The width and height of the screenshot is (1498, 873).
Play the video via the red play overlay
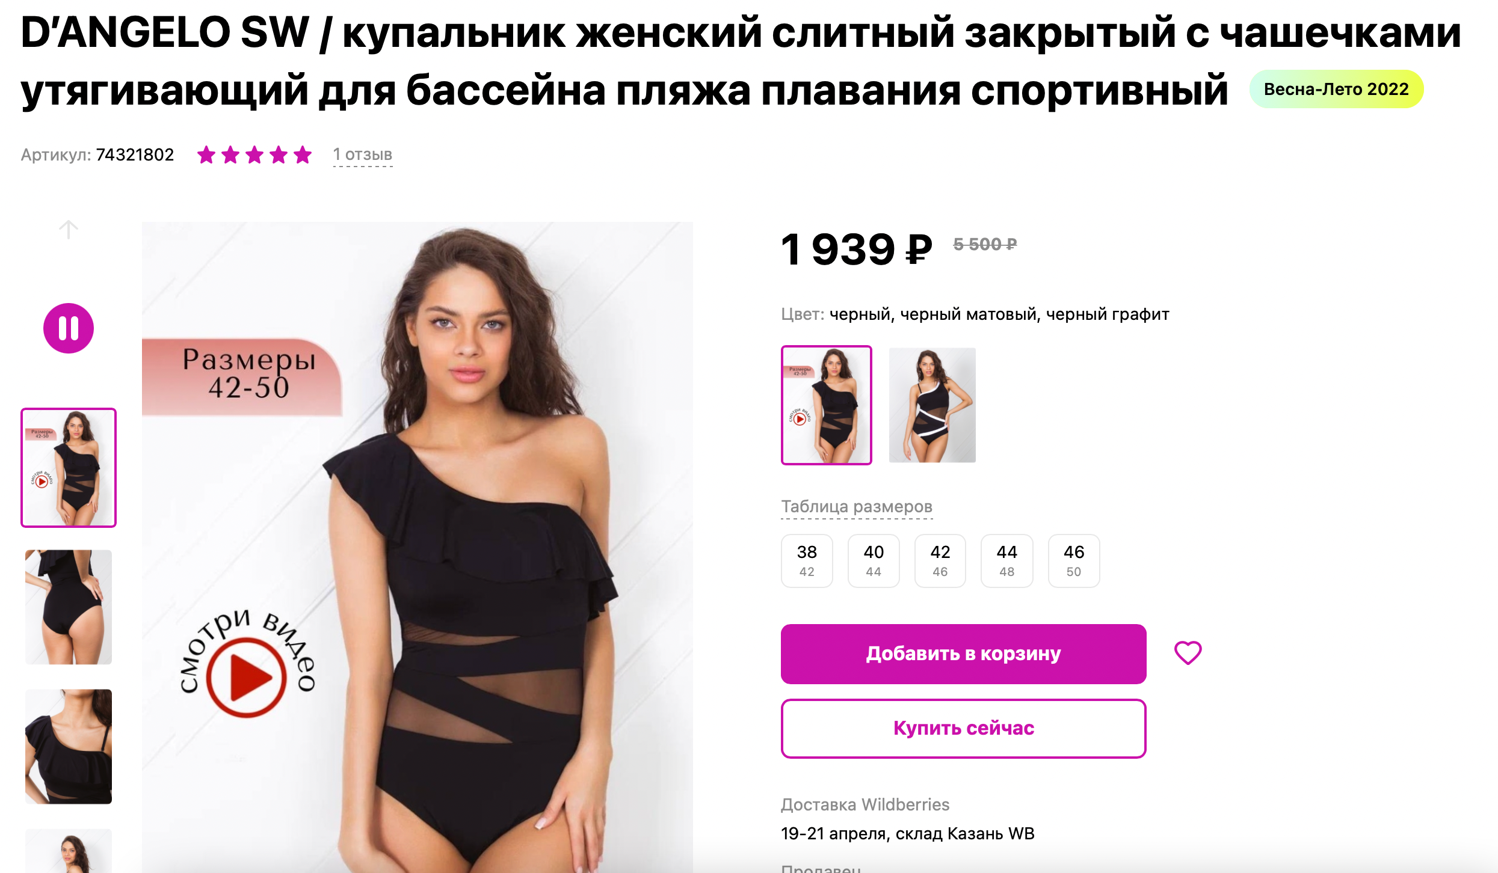[247, 678]
